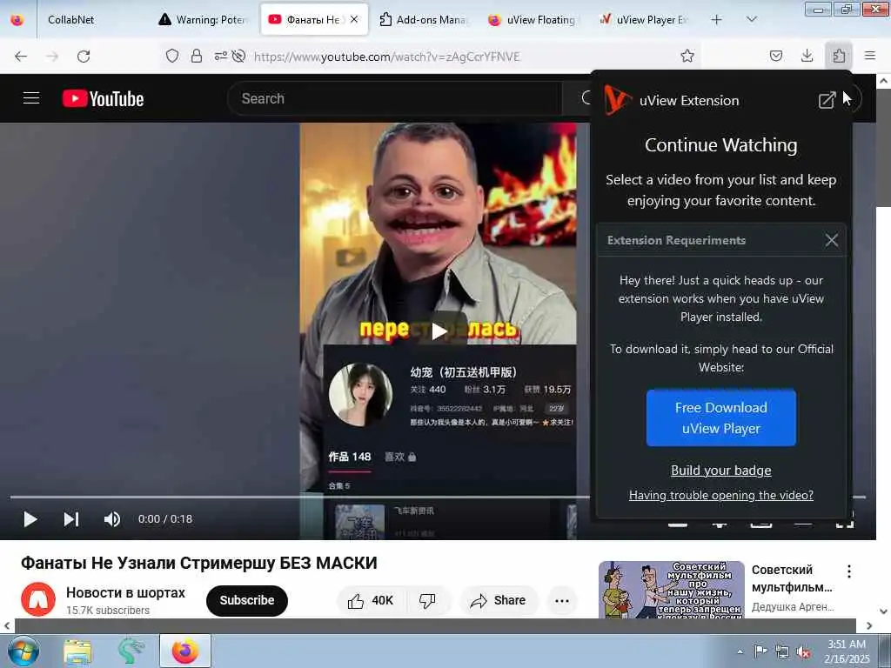
Task: Open the dragon app on taskbar
Action: 131,651
